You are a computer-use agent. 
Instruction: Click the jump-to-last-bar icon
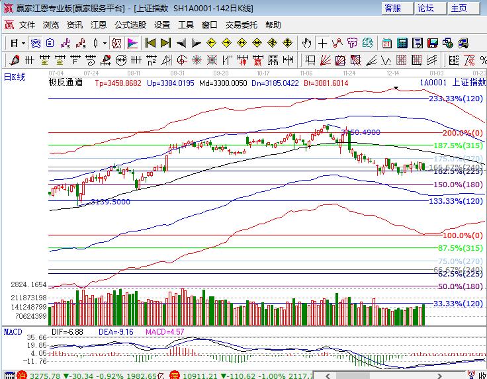[165, 43]
